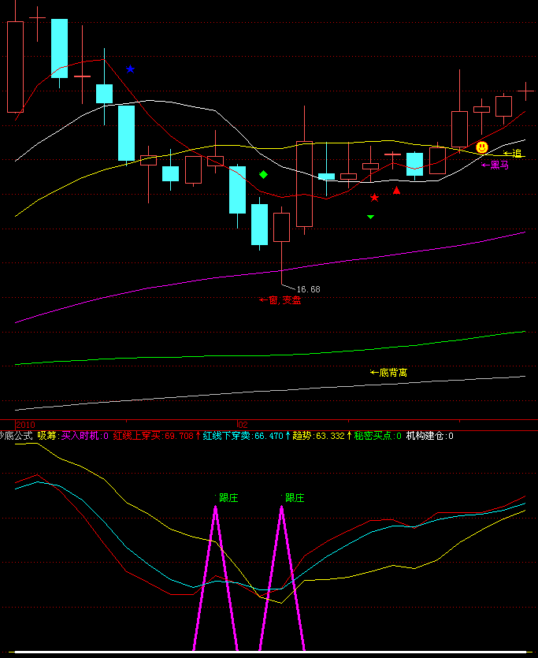This screenshot has width=538, height=658.
Task: Click the green diamond marker
Action: click(x=264, y=174)
